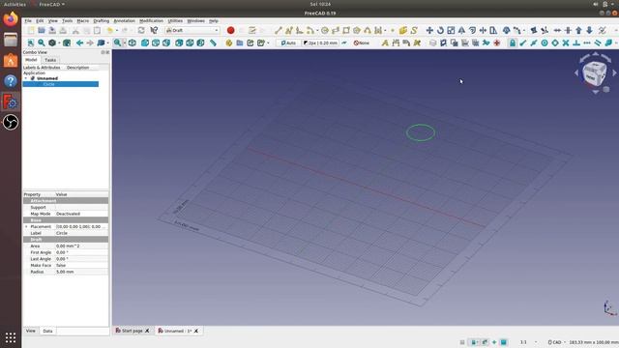The height and width of the screenshot is (348, 619).
Task: Collapse the Unnamed document tree node
Action: [x=26, y=78]
